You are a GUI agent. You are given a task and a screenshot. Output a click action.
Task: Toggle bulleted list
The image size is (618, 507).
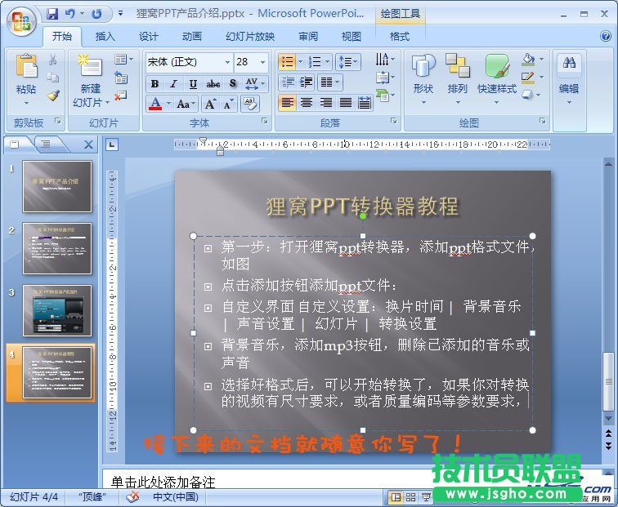287,62
